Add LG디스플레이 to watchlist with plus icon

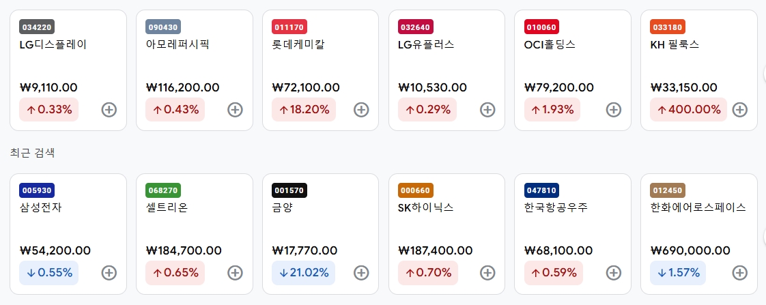click(109, 110)
